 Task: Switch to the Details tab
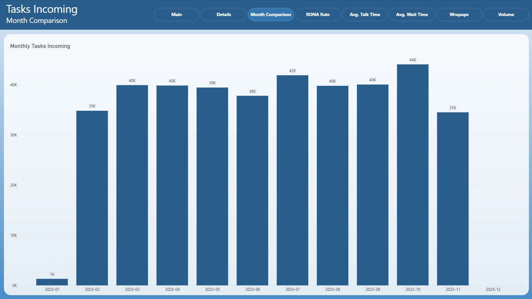click(224, 14)
